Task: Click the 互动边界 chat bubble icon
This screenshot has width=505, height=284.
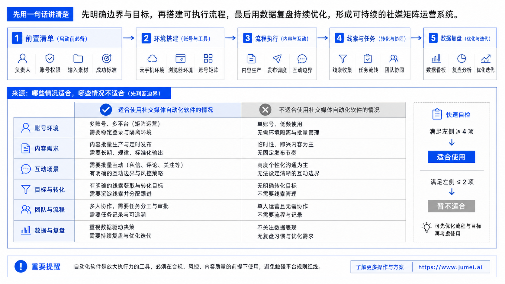Action: click(x=302, y=59)
